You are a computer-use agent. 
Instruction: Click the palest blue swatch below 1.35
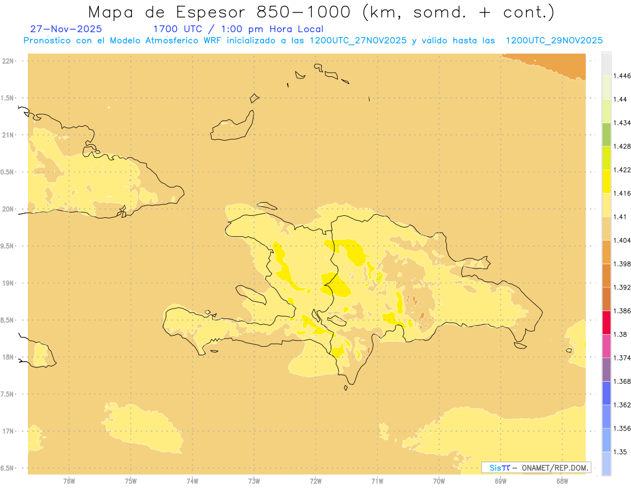pyautogui.click(x=606, y=463)
